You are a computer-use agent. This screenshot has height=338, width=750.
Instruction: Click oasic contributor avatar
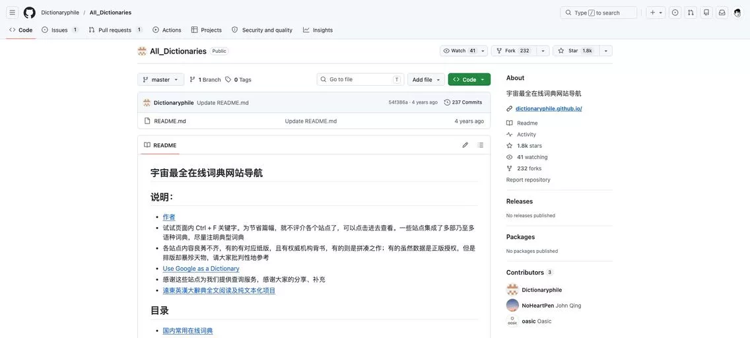click(x=512, y=321)
